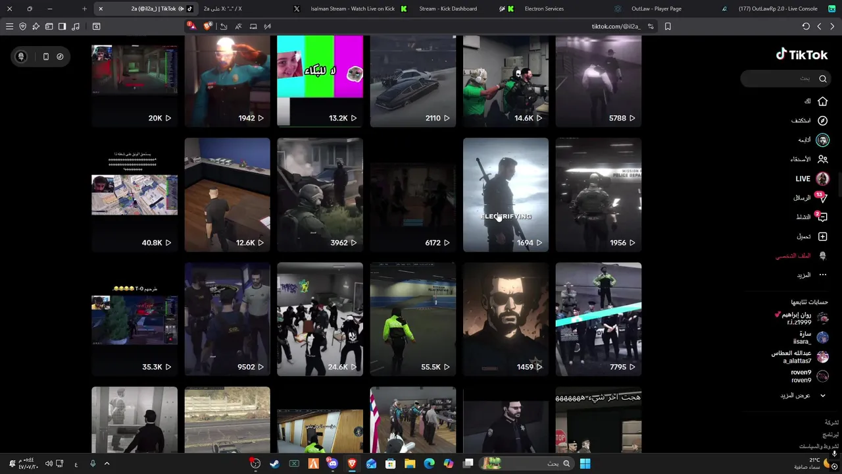Go back using the left arrow

(x=819, y=26)
